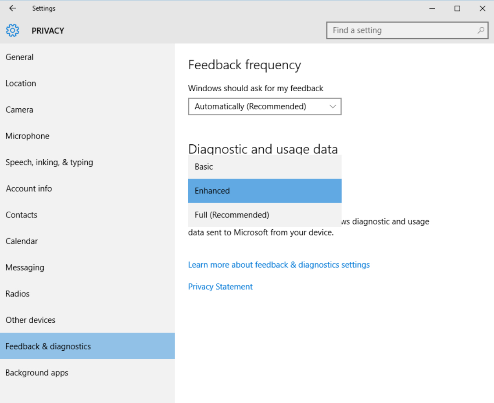The width and height of the screenshot is (494, 403).
Task: Go to the General privacy section
Action: click(87, 57)
